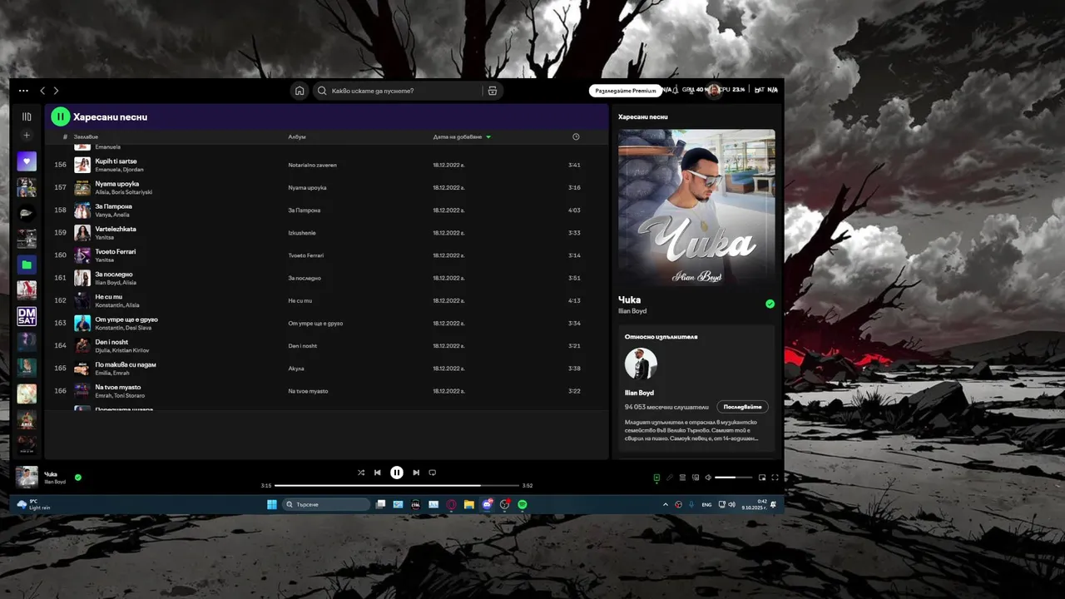Expand the Your Library sidebar

coord(27,116)
